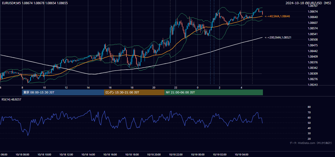Click RSI scale level 70
335x157 pixels.
tap(309, 112)
